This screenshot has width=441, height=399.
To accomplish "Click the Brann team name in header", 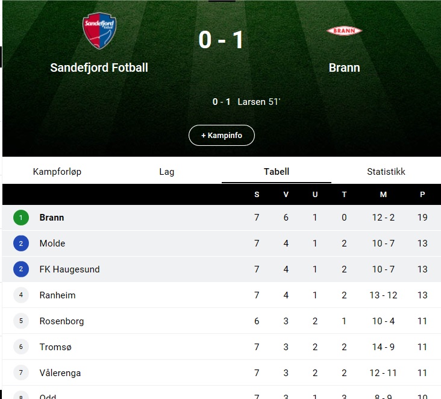I will pos(344,68).
